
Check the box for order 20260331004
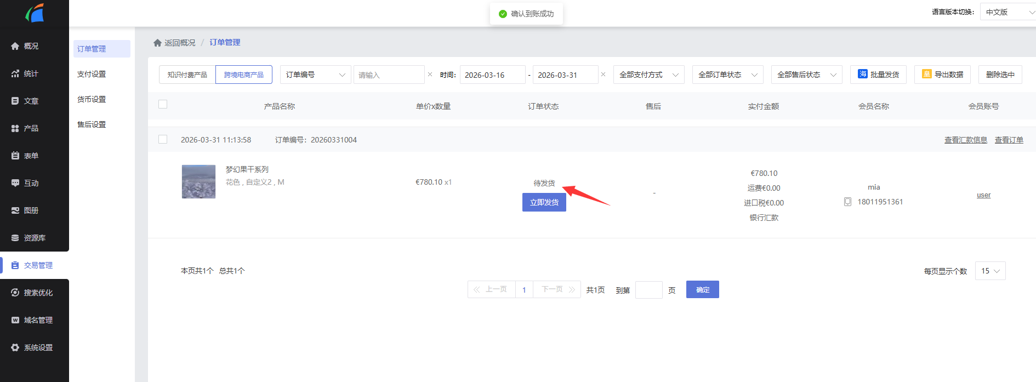[163, 139]
